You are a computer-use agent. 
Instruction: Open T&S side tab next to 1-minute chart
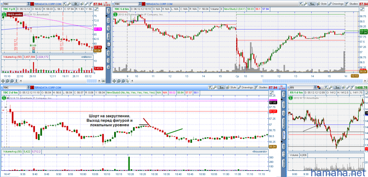(x=284, y=105)
